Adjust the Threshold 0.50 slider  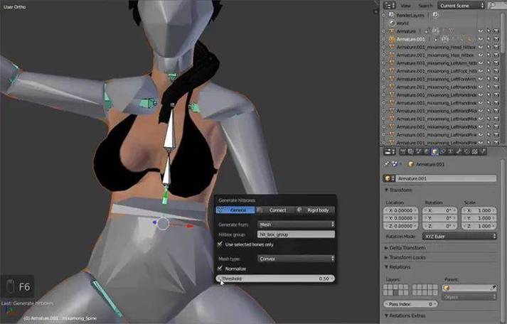275,279
